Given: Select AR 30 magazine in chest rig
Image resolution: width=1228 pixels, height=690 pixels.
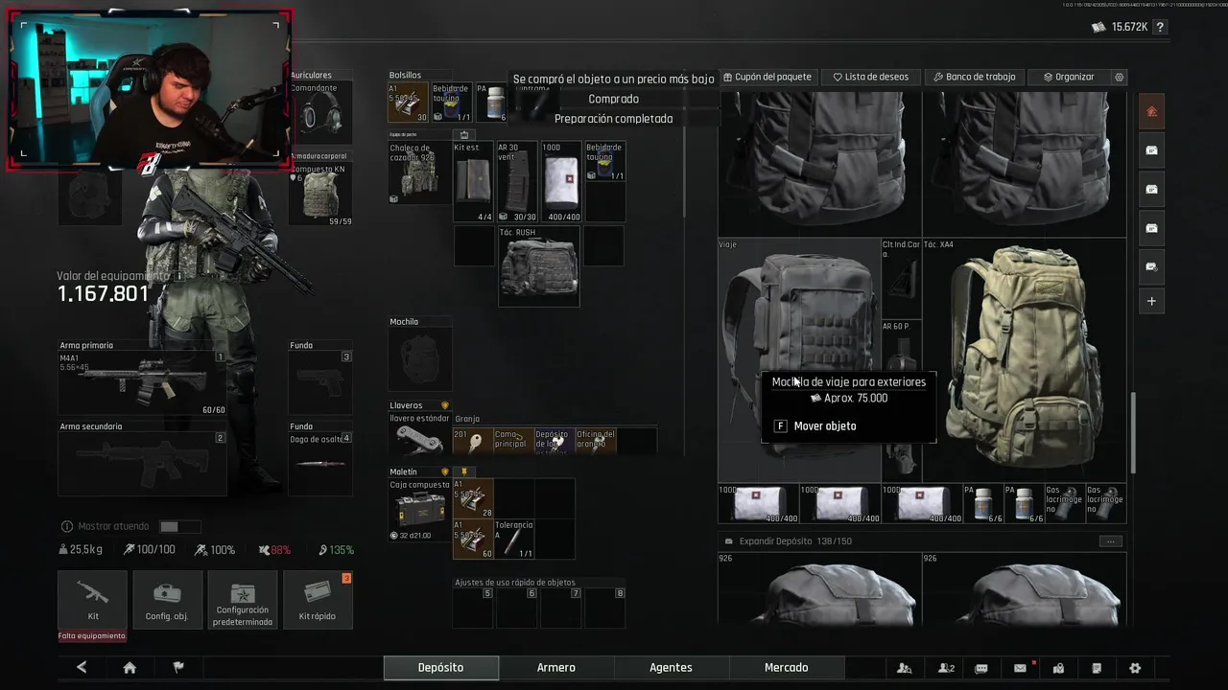Looking at the screenshot, I should pos(516,182).
